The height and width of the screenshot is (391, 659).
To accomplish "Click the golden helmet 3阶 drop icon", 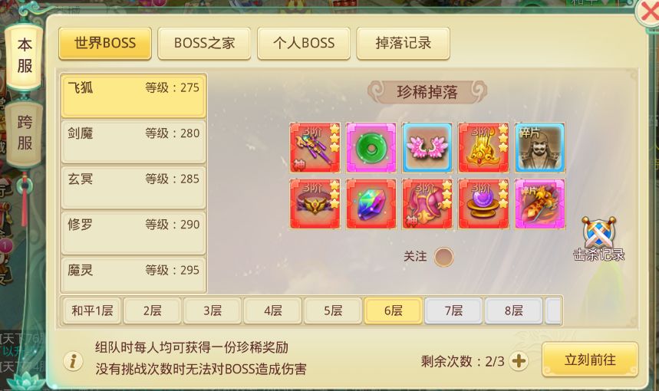I will coord(483,148).
